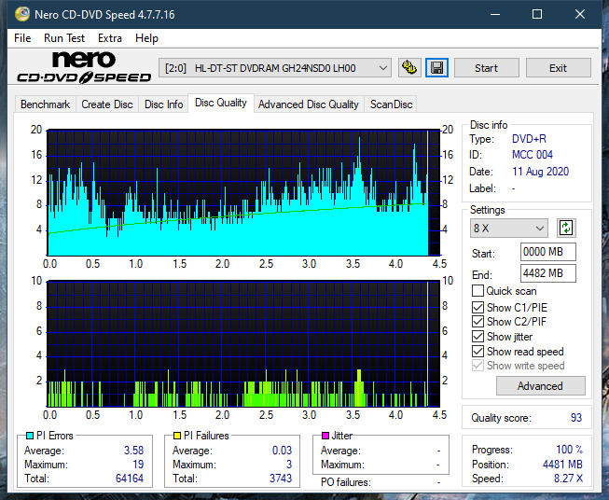Click the yellow PI Failures legend swatch

tap(177, 436)
